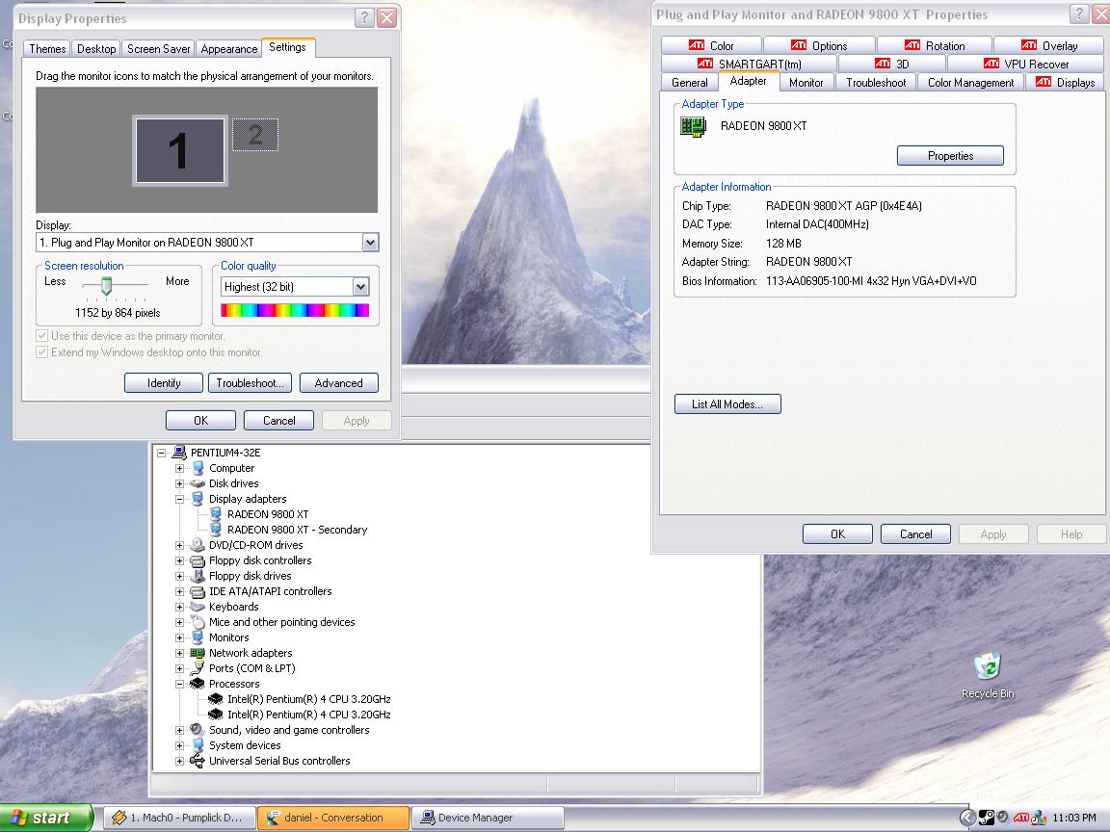Image resolution: width=1110 pixels, height=832 pixels.
Task: Click the Processors category chip icon
Action: [x=198, y=684]
